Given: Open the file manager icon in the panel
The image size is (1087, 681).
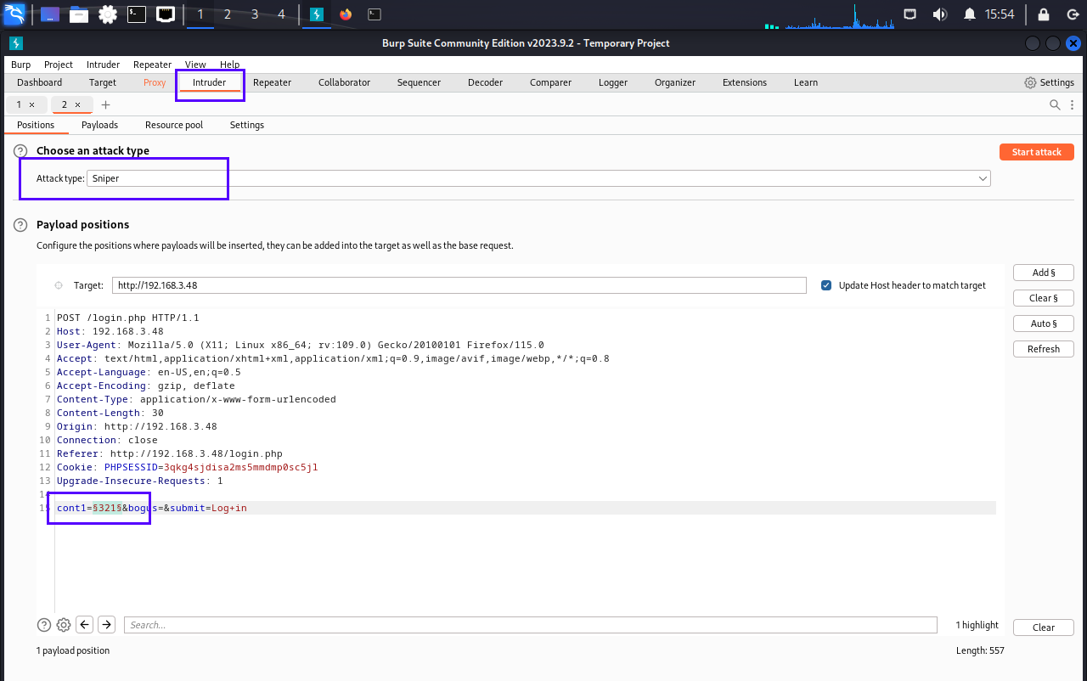Looking at the screenshot, I should click(x=79, y=14).
